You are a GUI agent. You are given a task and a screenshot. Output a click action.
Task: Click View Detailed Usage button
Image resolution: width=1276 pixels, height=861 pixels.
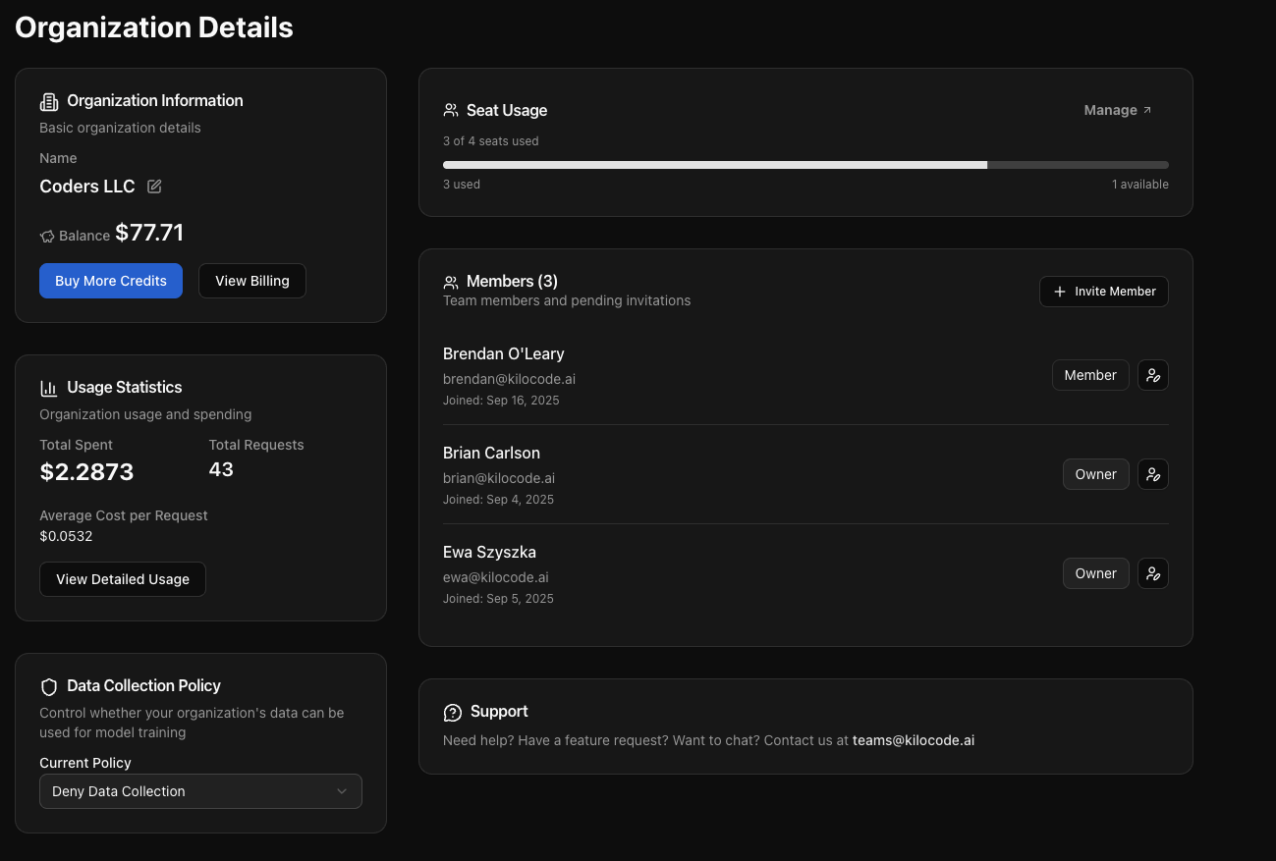pos(123,579)
